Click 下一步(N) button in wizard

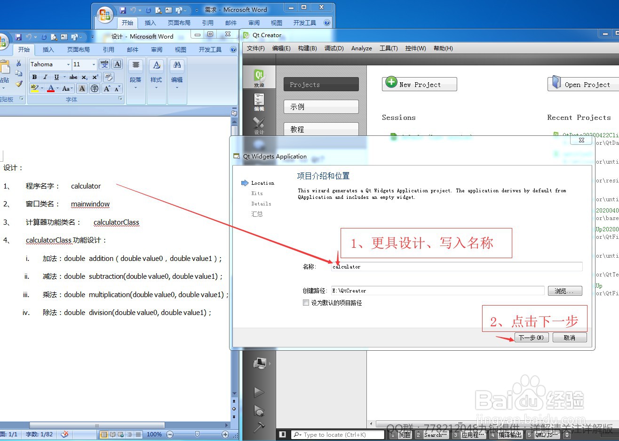pos(532,338)
